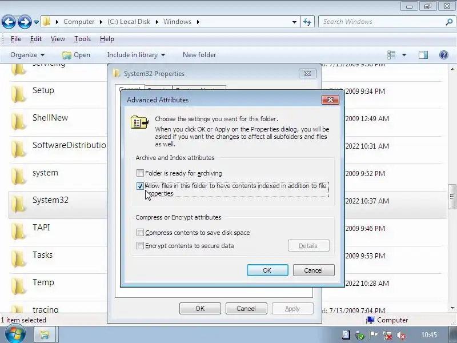Open the Action Center flag tray icon
The width and height of the screenshot is (457, 343).
[374, 335]
